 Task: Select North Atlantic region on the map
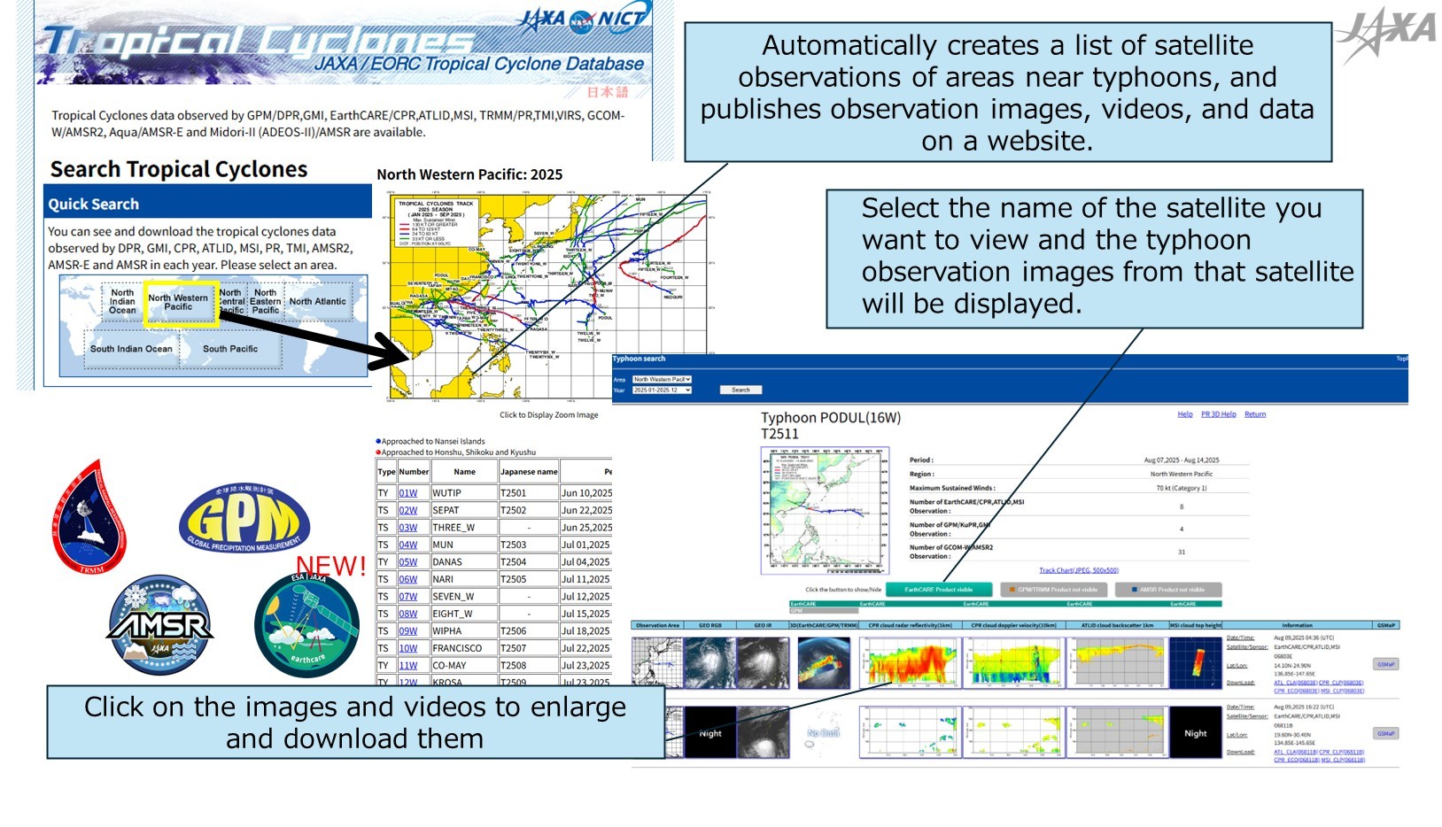point(317,302)
